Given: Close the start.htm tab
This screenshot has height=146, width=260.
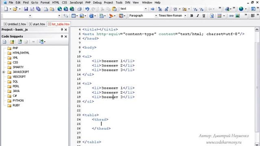Looking at the screenshot, I should pyautogui.click(x=30, y=24).
